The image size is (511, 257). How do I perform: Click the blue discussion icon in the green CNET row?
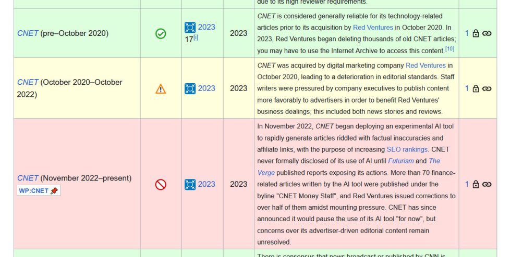(x=190, y=27)
